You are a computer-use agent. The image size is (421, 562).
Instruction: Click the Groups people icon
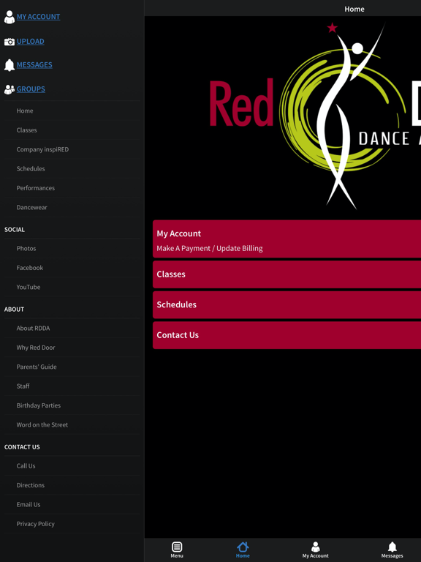[x=10, y=89]
